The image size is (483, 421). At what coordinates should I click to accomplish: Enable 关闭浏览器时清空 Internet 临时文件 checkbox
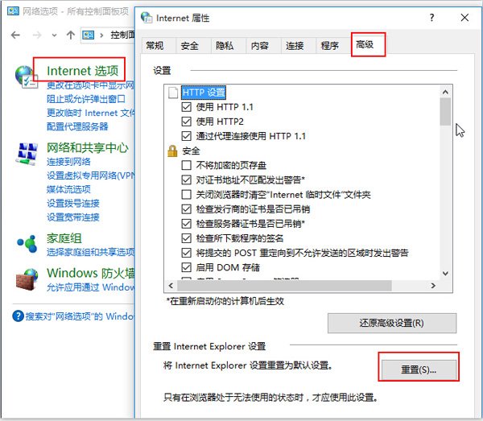coord(187,194)
